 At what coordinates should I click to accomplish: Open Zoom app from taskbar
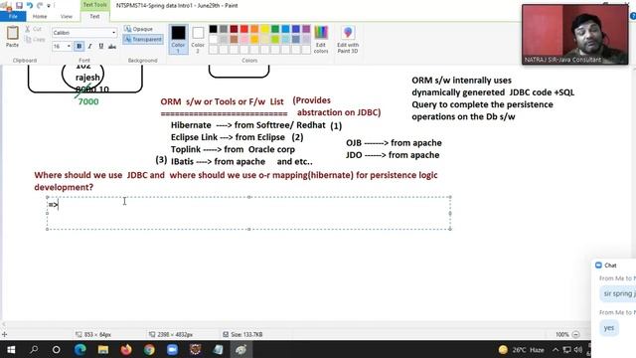(172, 349)
